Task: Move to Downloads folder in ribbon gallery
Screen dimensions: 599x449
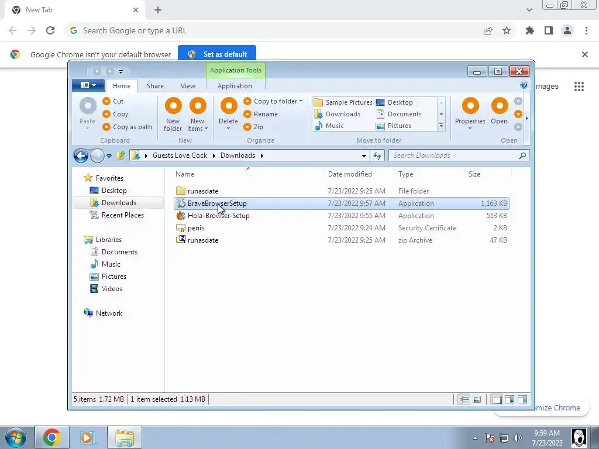Action: point(337,114)
